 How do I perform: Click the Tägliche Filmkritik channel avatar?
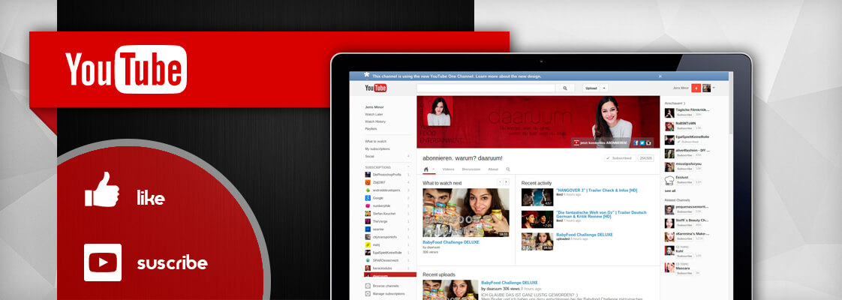(669, 112)
